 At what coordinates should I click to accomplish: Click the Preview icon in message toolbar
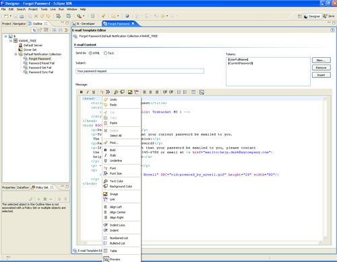[x=202, y=92]
